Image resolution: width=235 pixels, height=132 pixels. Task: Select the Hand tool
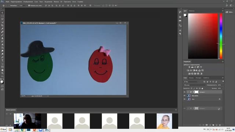2,70
